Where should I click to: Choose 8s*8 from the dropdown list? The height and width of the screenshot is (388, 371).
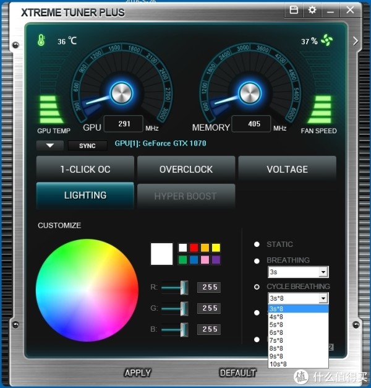click(298, 348)
